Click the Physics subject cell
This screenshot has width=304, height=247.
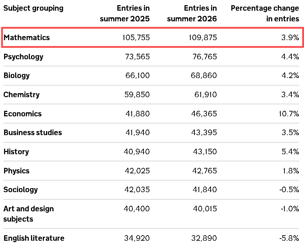tap(17, 171)
